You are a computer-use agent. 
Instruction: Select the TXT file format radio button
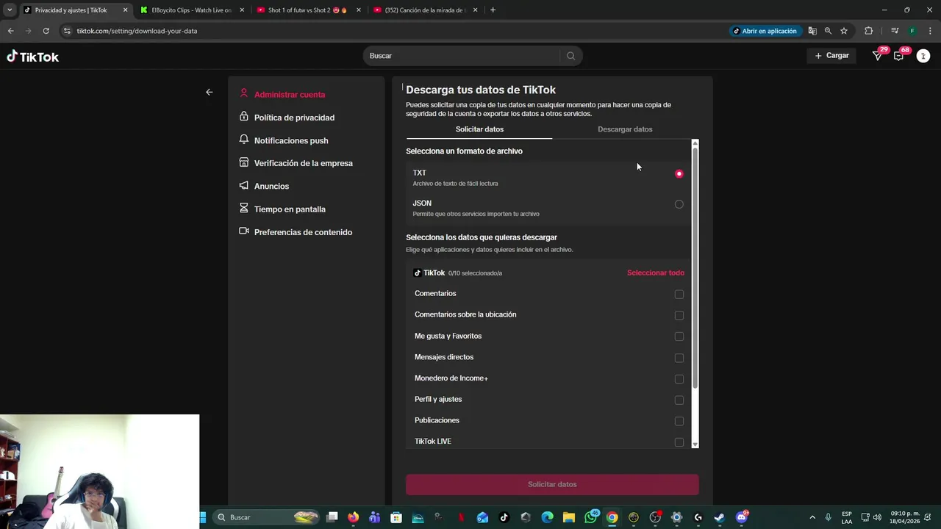click(679, 174)
